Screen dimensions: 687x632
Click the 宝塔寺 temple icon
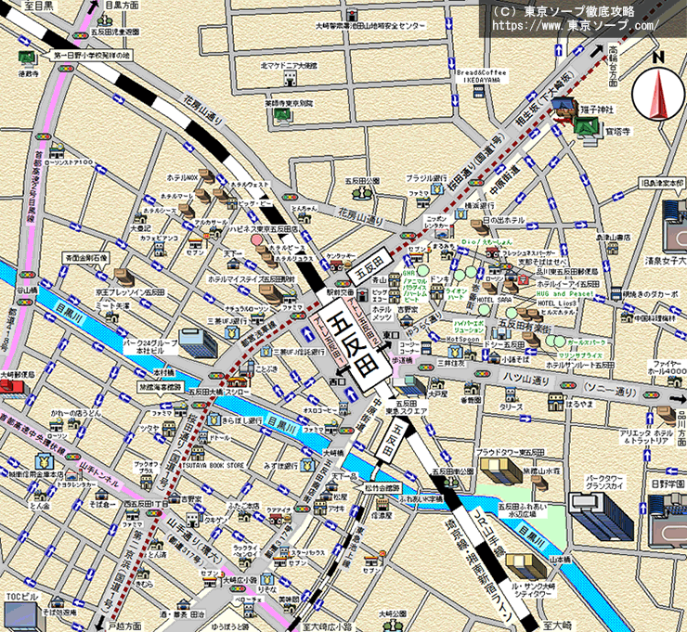[588, 130]
